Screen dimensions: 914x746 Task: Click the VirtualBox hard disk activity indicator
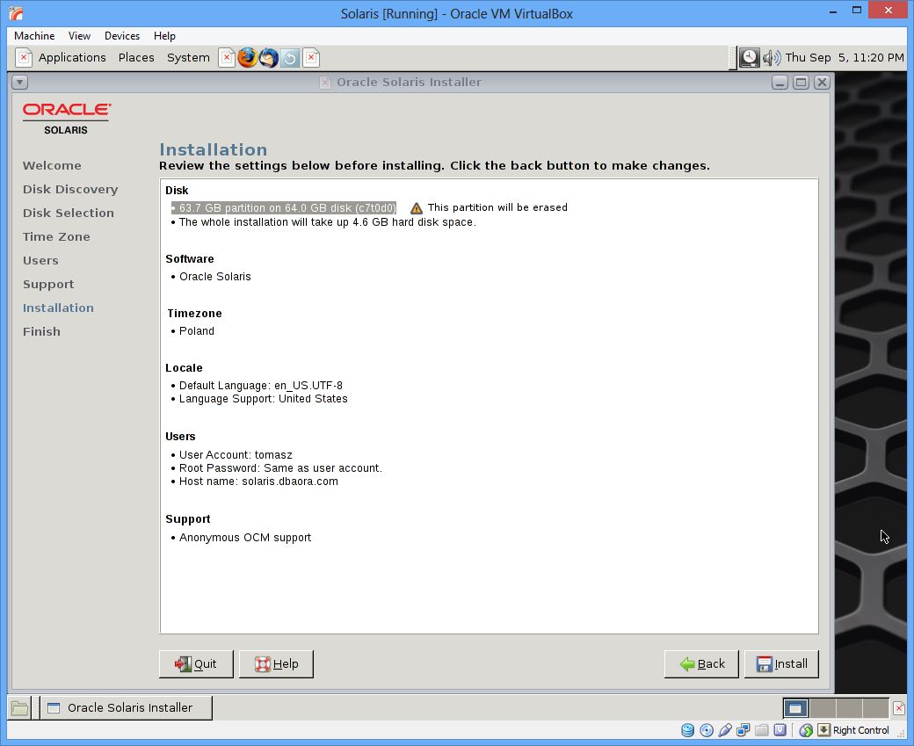coord(688,730)
